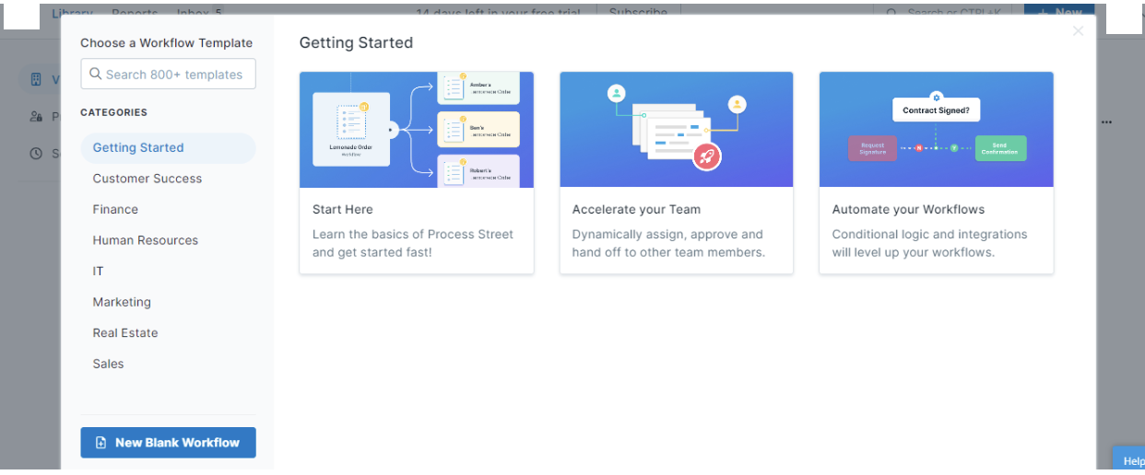Choose the Finance category

[x=115, y=209]
